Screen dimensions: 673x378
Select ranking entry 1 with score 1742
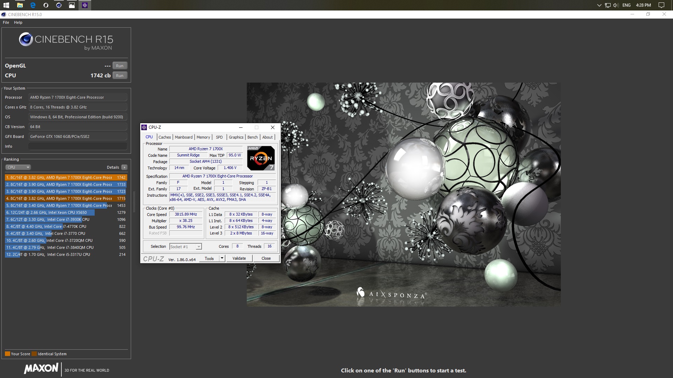[x=66, y=177]
